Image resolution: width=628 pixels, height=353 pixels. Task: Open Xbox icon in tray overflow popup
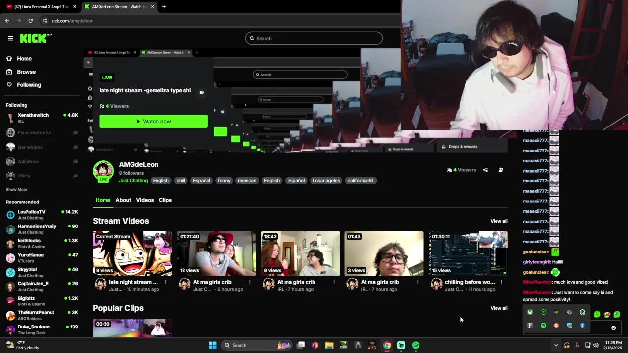(x=530, y=312)
